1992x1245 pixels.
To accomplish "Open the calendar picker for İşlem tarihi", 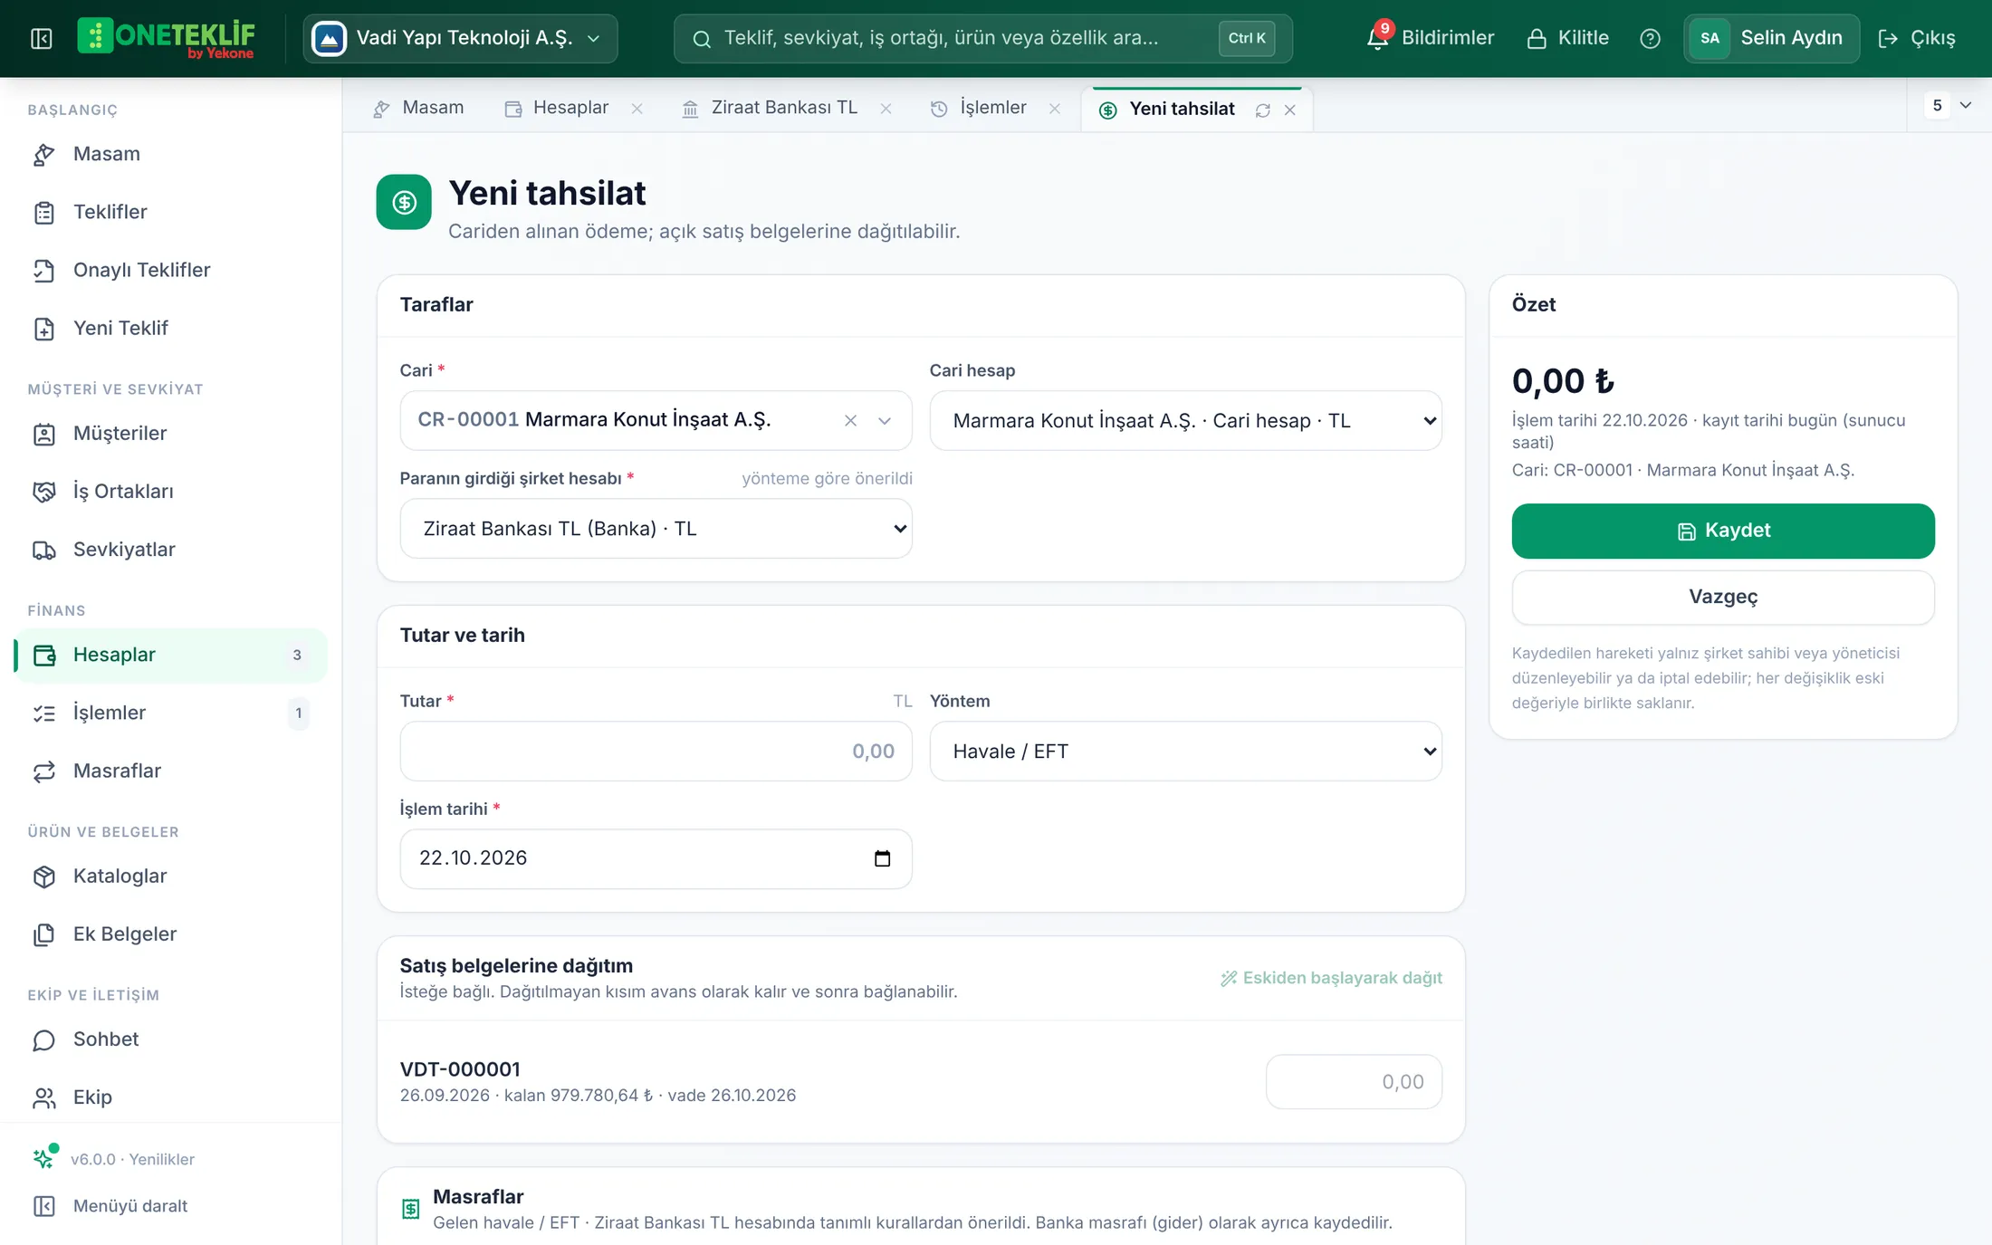I will (x=882, y=858).
